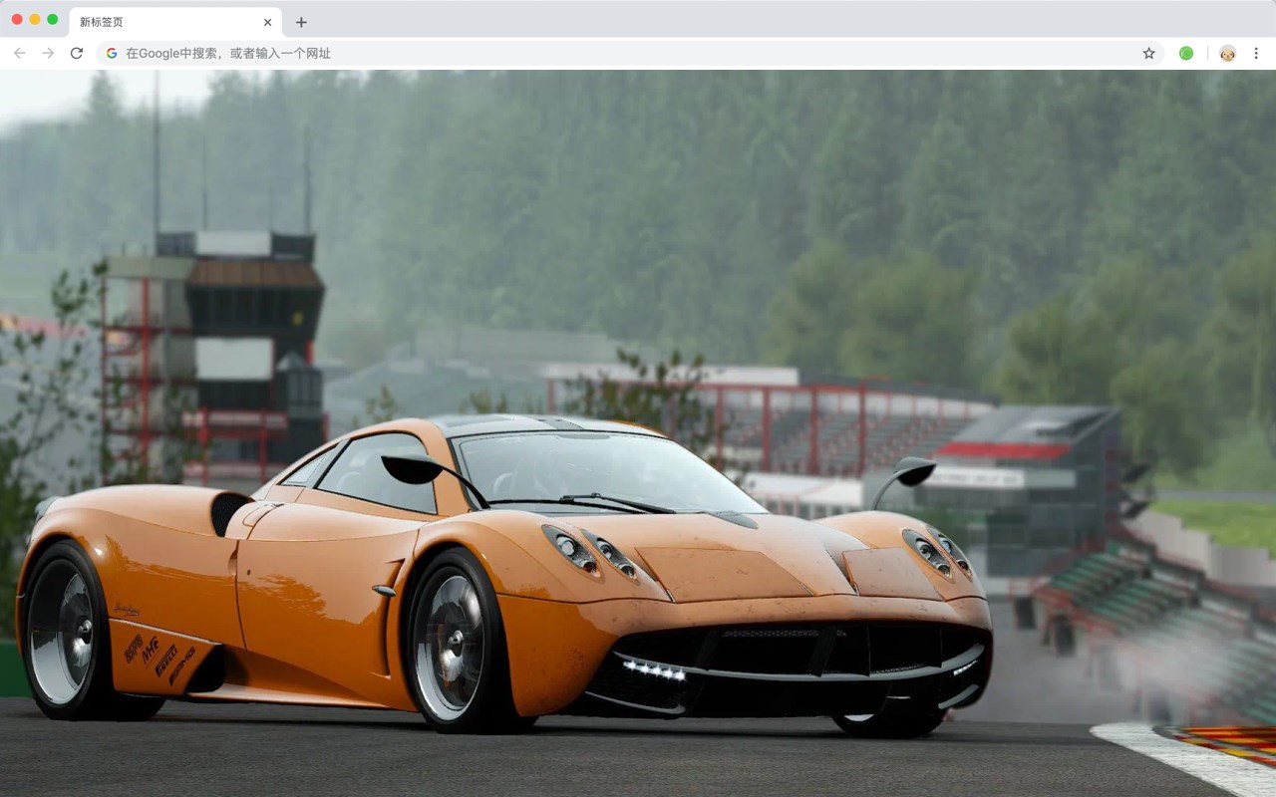The height and width of the screenshot is (797, 1276).
Task: Close the browser window with the red button
Action: click(17, 19)
